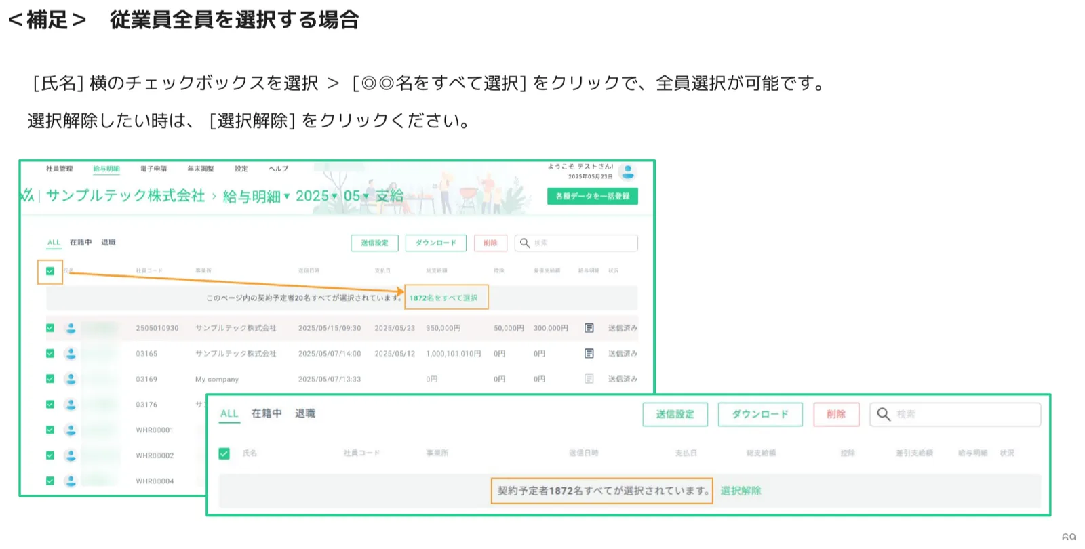Click ダウンロード button in lower enlarged panel
This screenshot has height=549, width=1085.
pyautogui.click(x=760, y=414)
